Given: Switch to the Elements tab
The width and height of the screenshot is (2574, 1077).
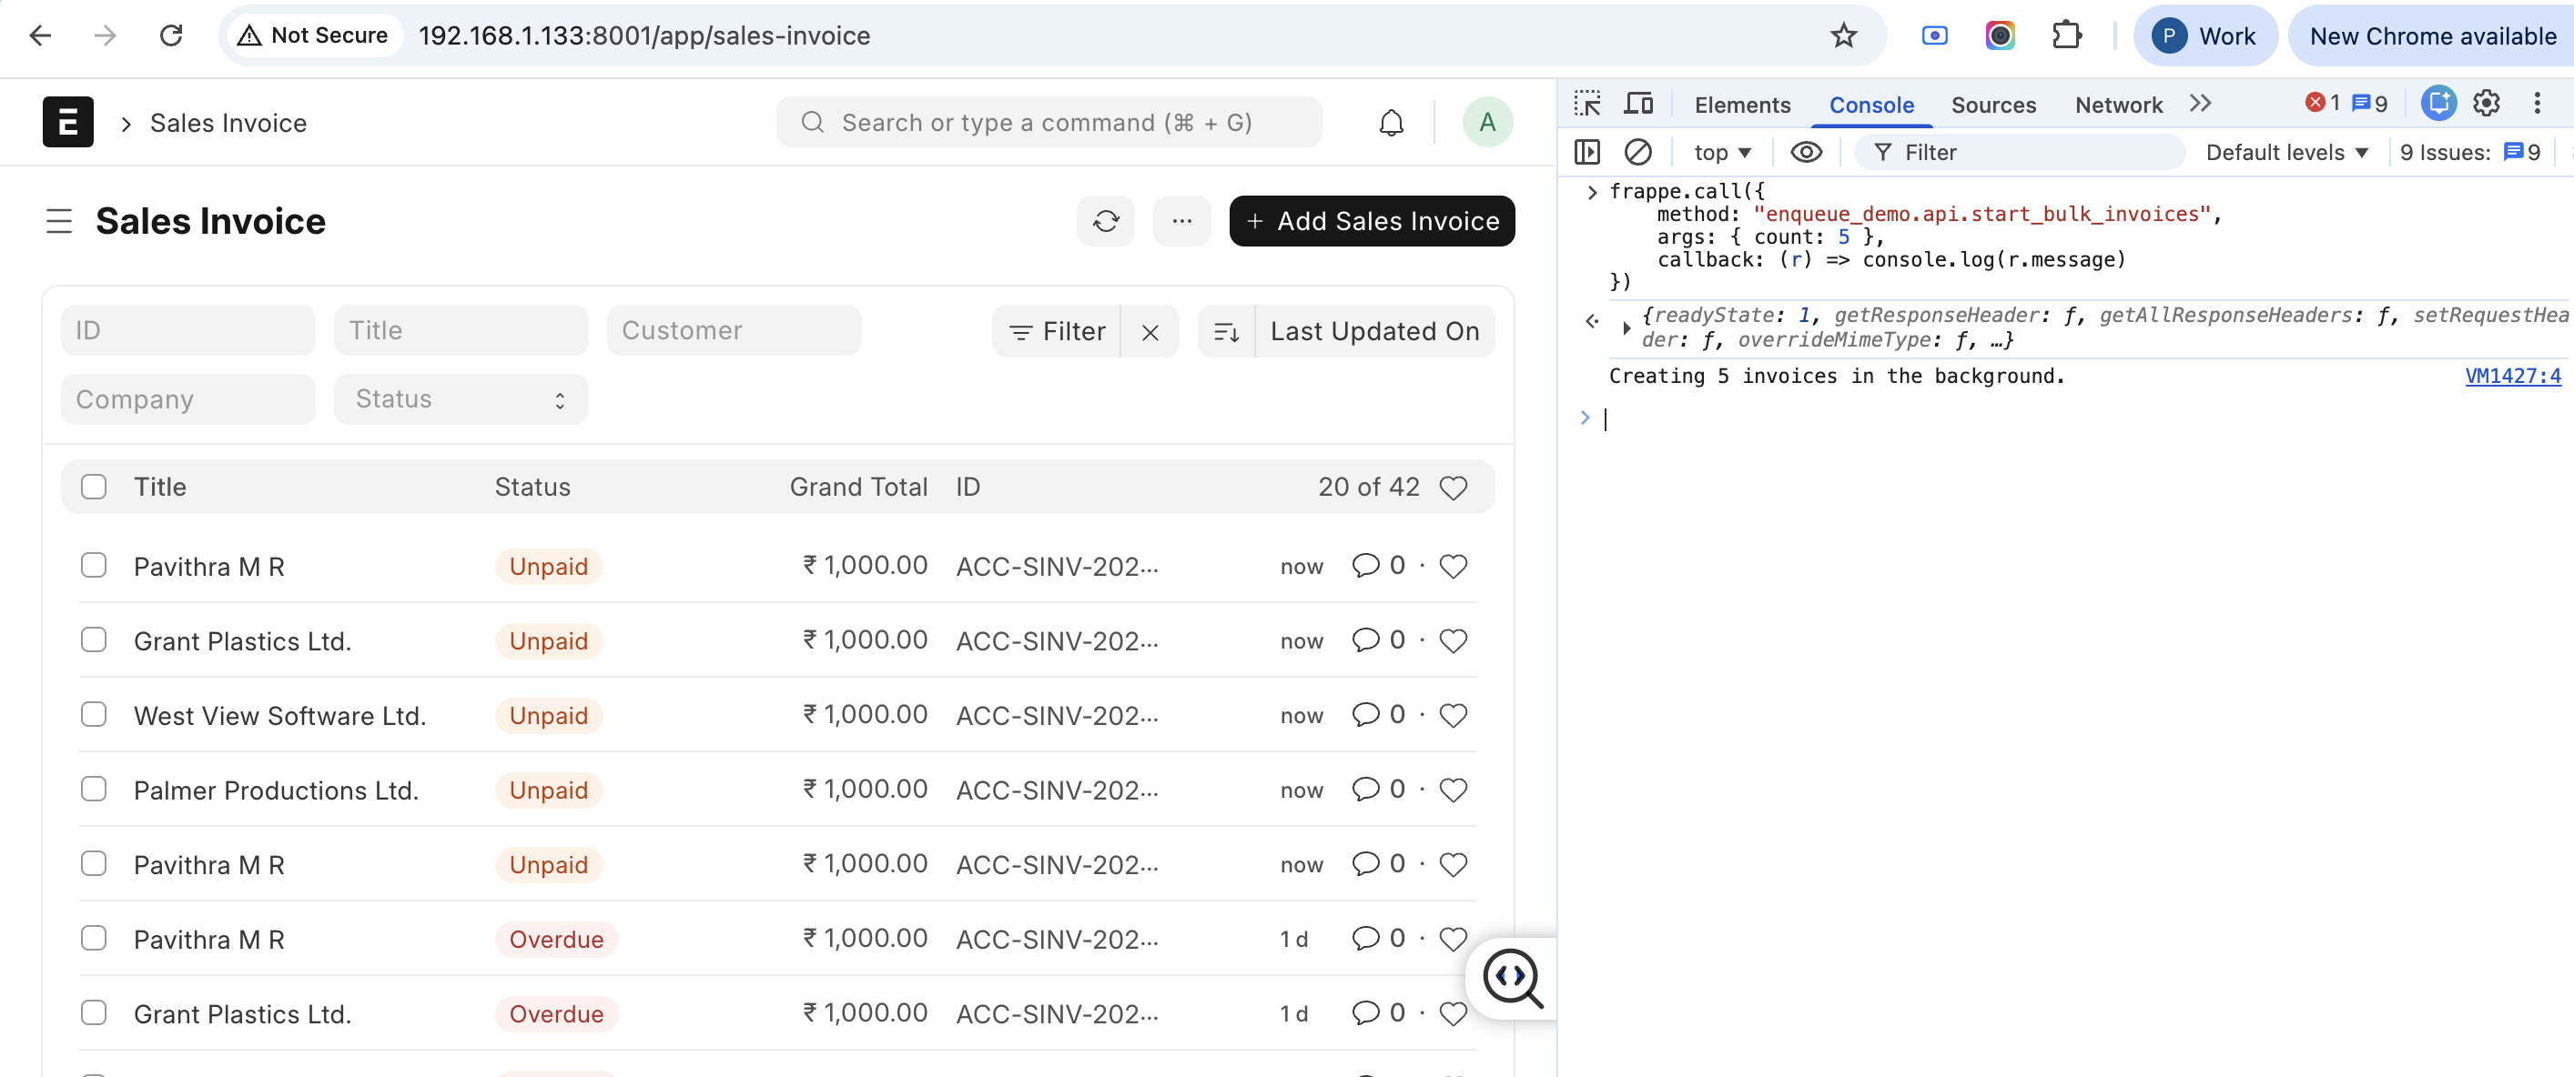Looking at the screenshot, I should pyautogui.click(x=1742, y=105).
